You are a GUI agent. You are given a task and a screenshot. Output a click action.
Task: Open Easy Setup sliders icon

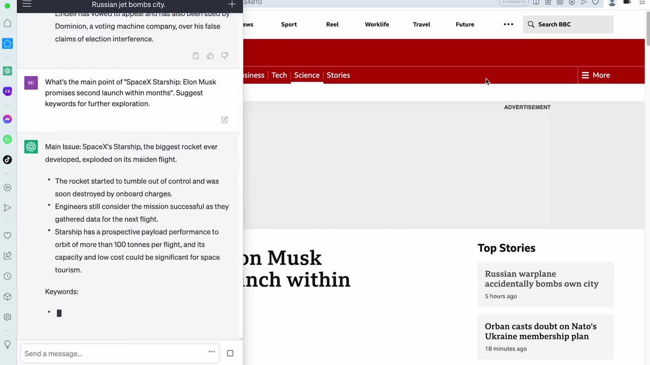(x=642, y=2)
